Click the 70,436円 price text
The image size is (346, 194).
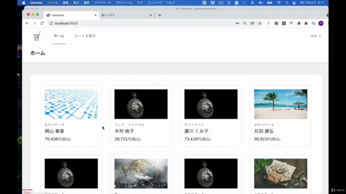pos(58,139)
